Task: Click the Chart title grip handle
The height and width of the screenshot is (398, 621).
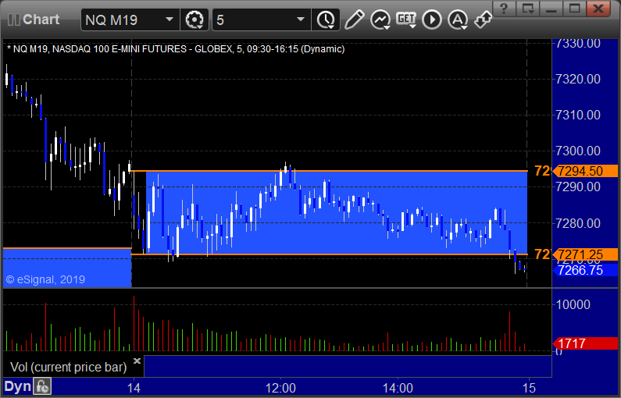Action: tap(14, 20)
